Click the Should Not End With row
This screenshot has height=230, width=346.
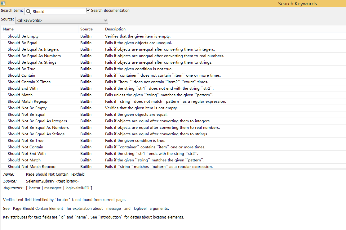[x=27, y=154]
